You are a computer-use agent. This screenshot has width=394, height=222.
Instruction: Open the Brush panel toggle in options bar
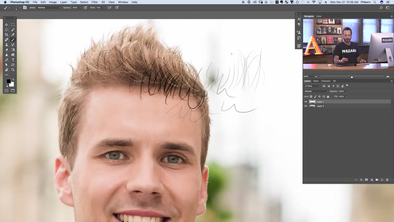pyautogui.click(x=25, y=7)
